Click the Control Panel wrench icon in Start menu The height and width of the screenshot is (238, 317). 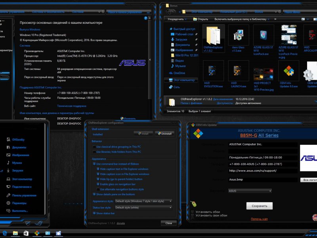click(8, 195)
